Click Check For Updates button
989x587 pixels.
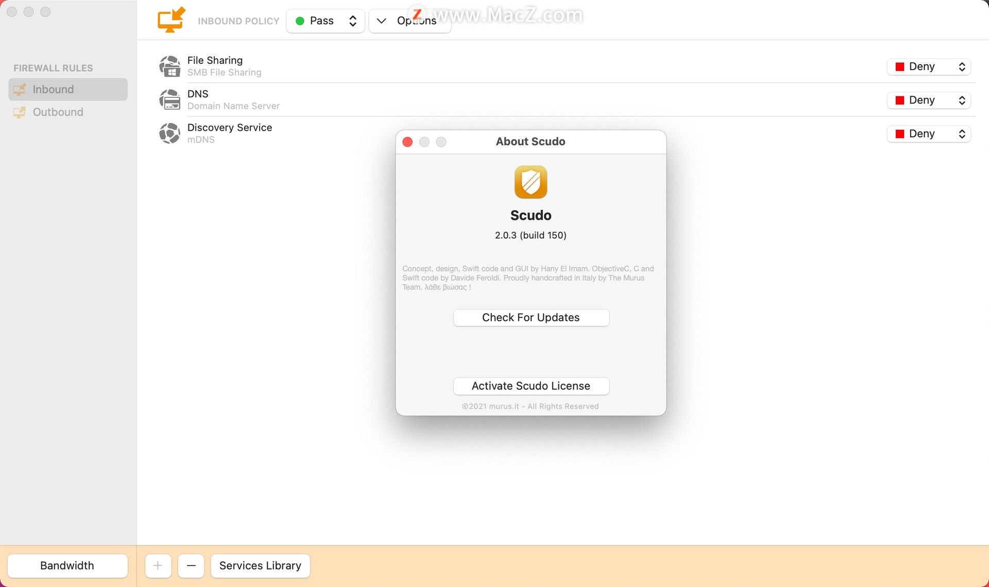pos(531,318)
